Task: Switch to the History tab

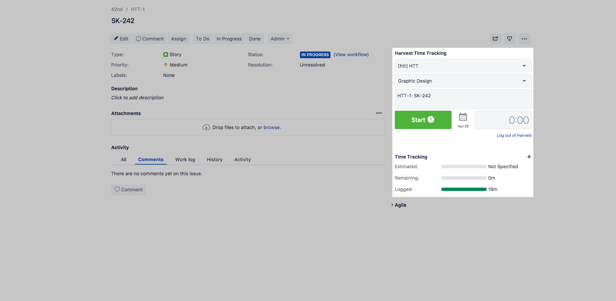Action: 215,160
